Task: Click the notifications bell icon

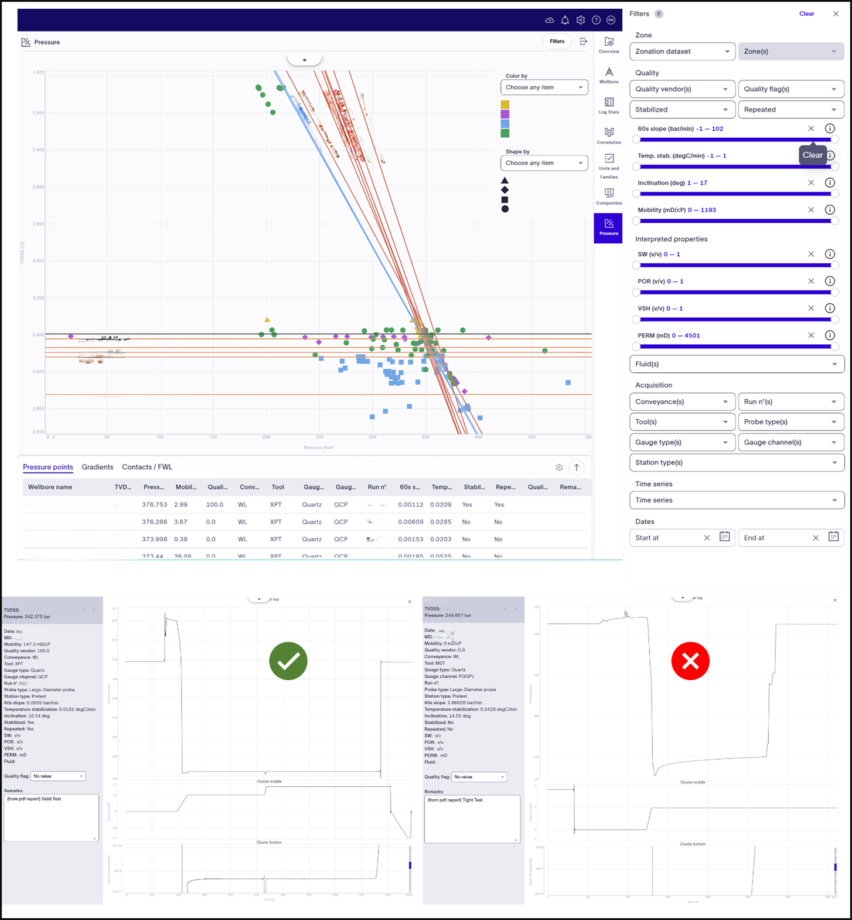Action: click(565, 20)
